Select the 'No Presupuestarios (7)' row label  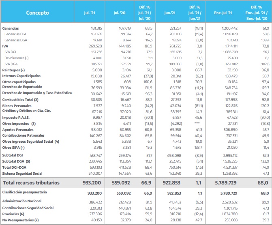(20, 220)
